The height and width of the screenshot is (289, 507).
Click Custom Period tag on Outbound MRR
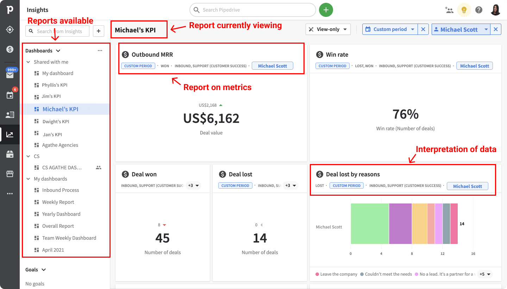pos(138,66)
